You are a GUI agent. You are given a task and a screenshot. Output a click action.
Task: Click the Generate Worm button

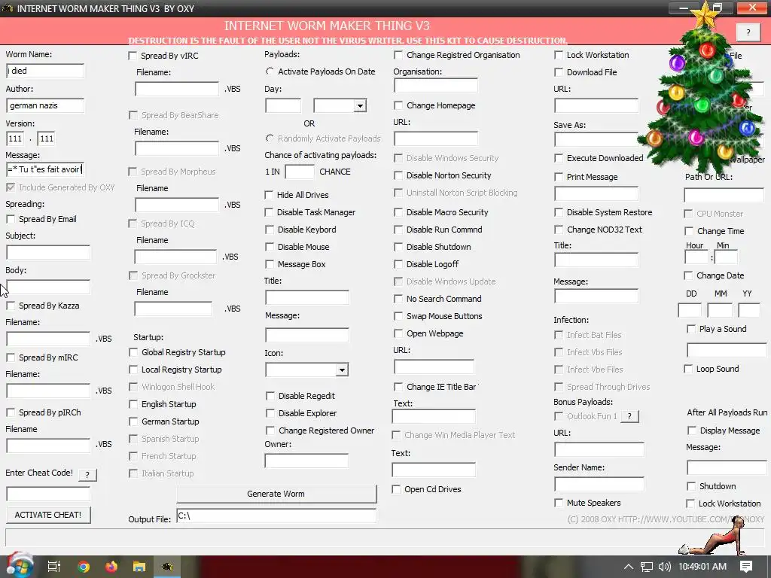click(276, 494)
